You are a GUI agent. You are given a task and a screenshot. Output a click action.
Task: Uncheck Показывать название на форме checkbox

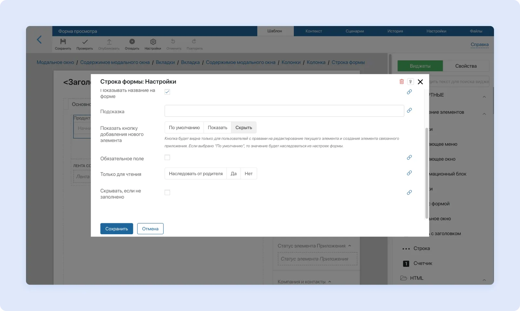pos(167,92)
